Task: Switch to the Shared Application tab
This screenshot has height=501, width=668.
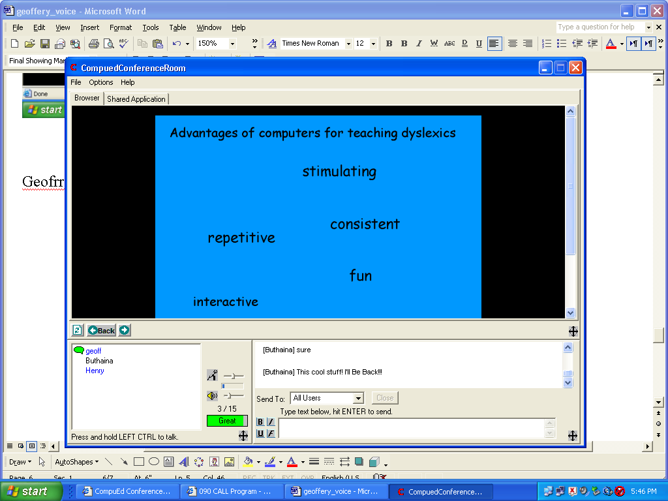Action: coord(136,99)
